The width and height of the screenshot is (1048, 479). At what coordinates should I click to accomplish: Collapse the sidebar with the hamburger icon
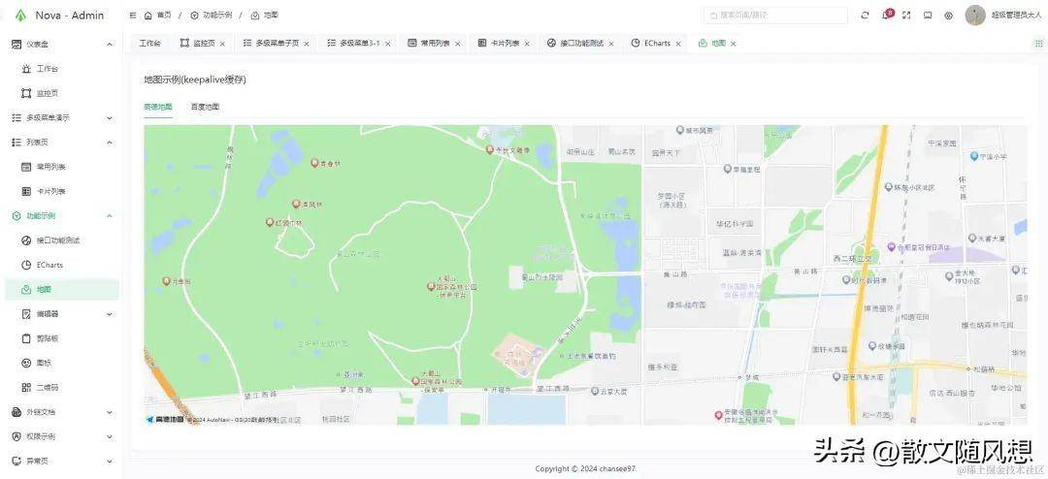133,15
